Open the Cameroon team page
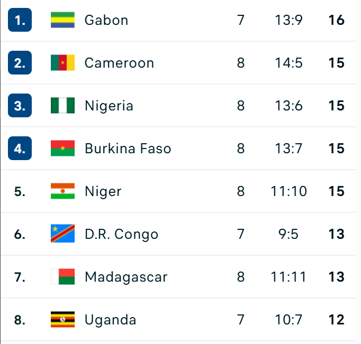The height and width of the screenshot is (344, 361). (x=119, y=63)
